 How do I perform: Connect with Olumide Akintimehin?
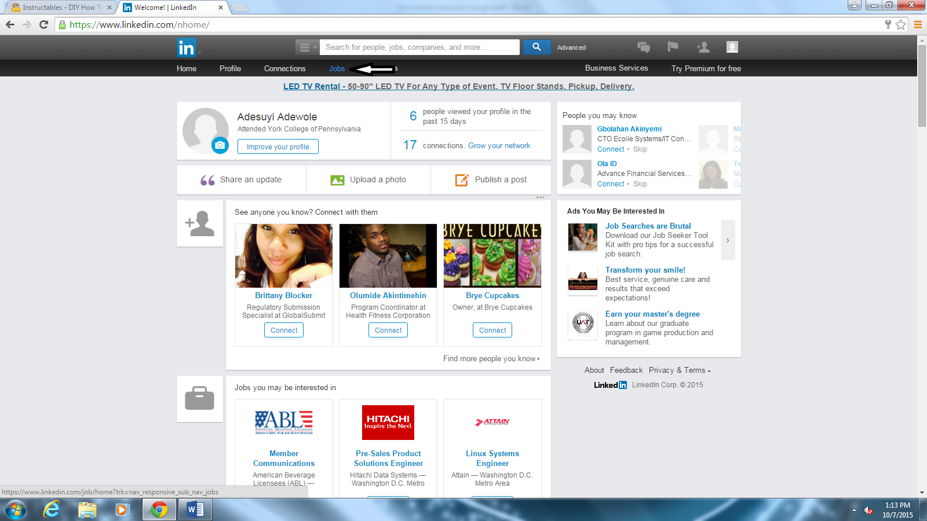[x=388, y=330]
